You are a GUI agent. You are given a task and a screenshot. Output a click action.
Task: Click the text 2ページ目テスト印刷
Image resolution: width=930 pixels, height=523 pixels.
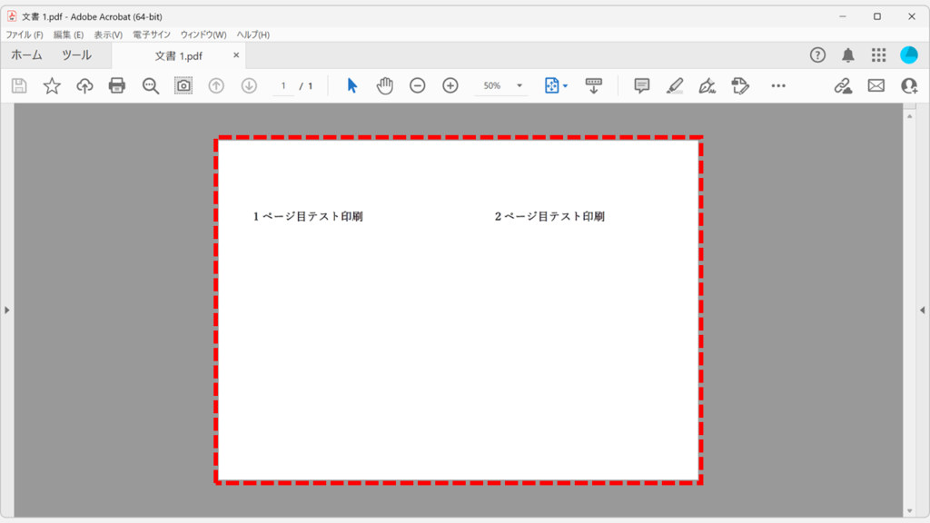(549, 216)
